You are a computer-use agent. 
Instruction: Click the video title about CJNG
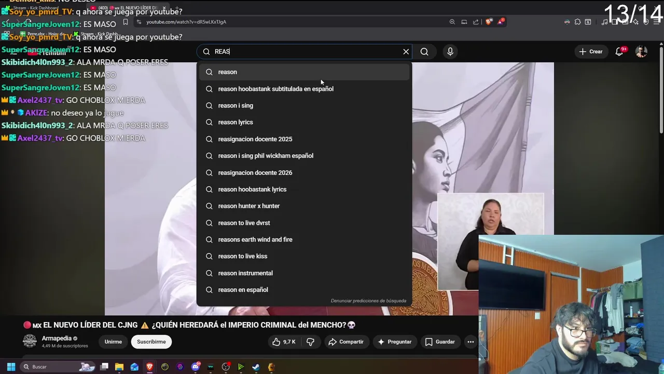pyautogui.click(x=189, y=325)
